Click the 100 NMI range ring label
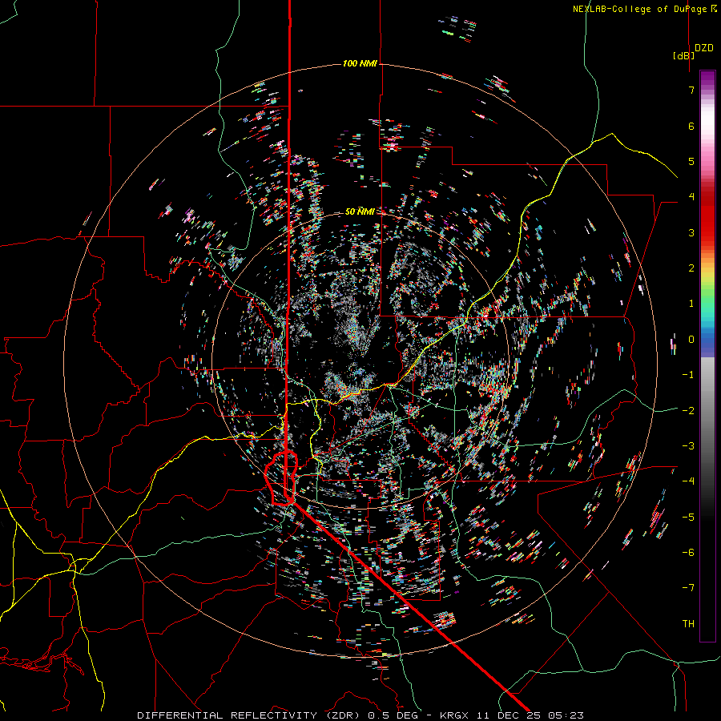 coord(360,63)
